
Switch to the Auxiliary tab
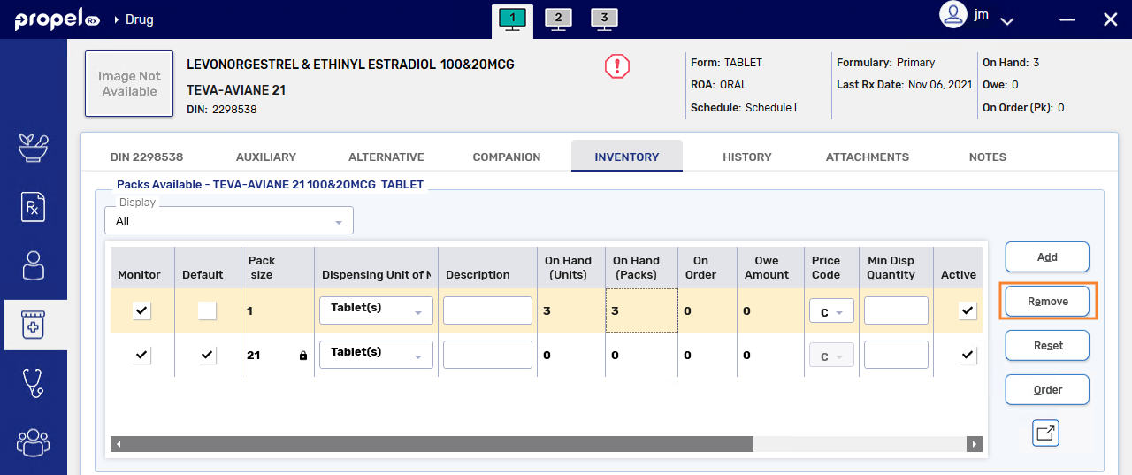pyautogui.click(x=266, y=157)
